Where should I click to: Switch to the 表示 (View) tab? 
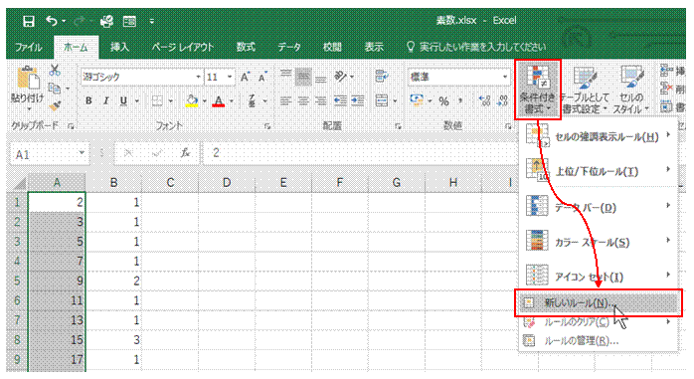point(374,47)
